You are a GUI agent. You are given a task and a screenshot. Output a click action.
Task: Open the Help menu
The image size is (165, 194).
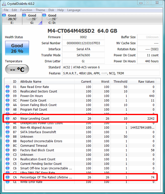[x=61, y=10]
